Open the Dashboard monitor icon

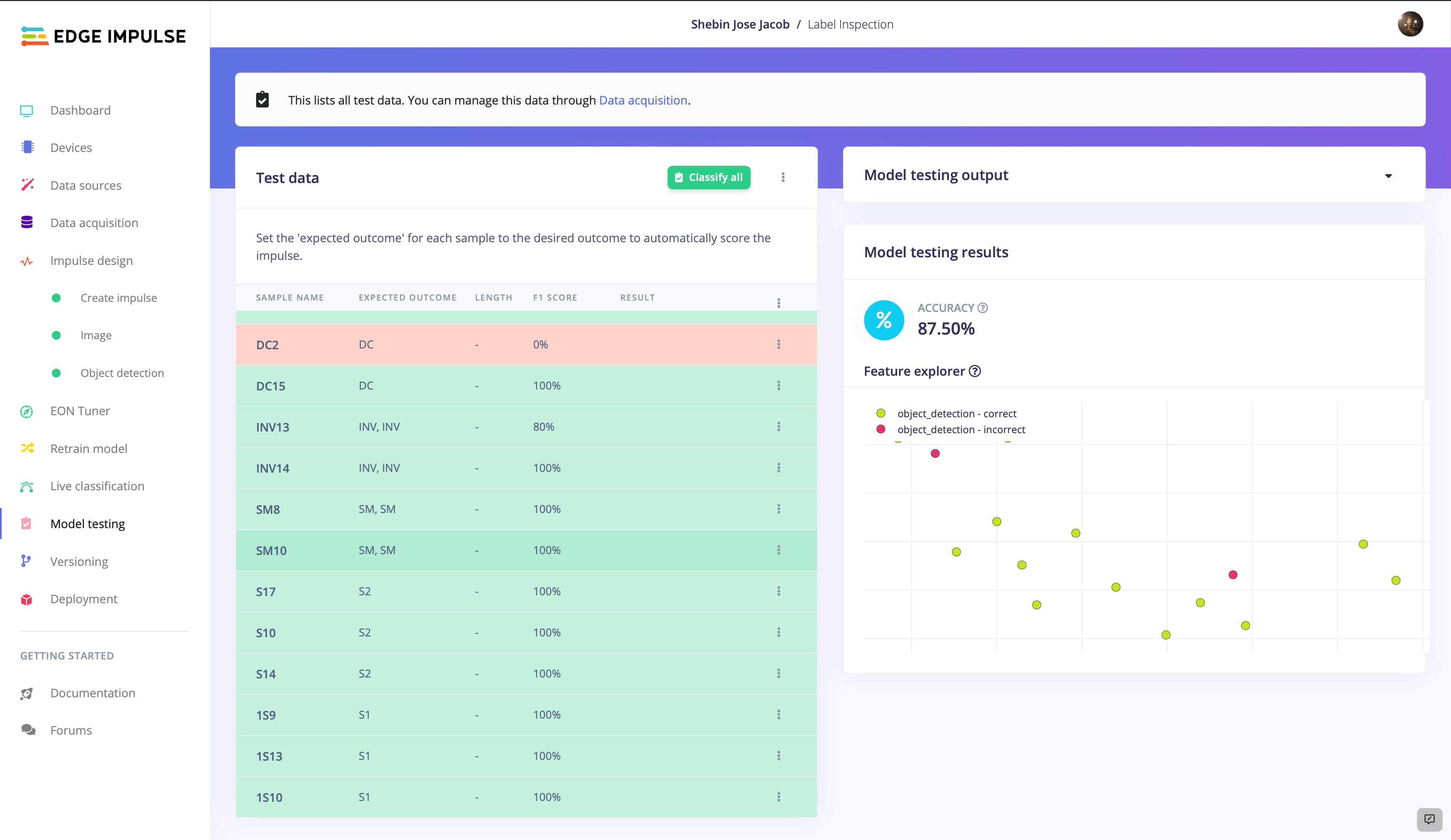coord(26,110)
